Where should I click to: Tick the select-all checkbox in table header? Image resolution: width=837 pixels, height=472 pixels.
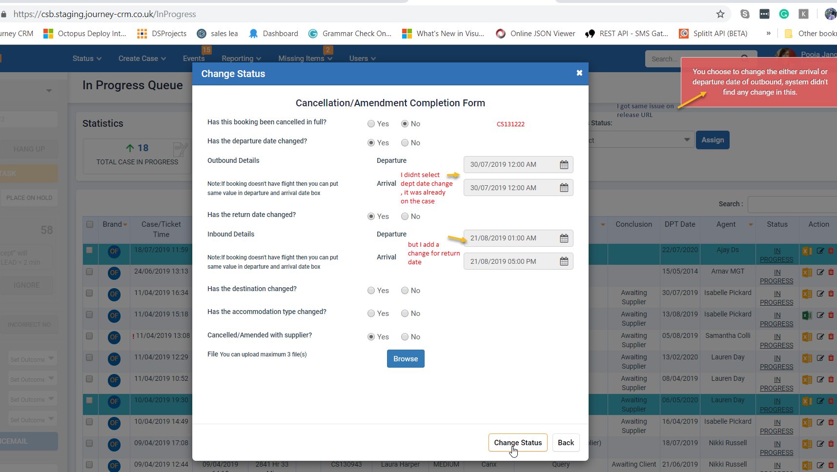click(x=90, y=224)
